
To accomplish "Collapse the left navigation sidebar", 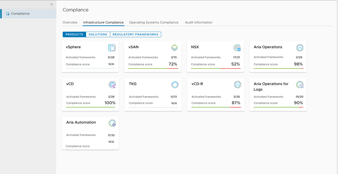I will (52, 4).
